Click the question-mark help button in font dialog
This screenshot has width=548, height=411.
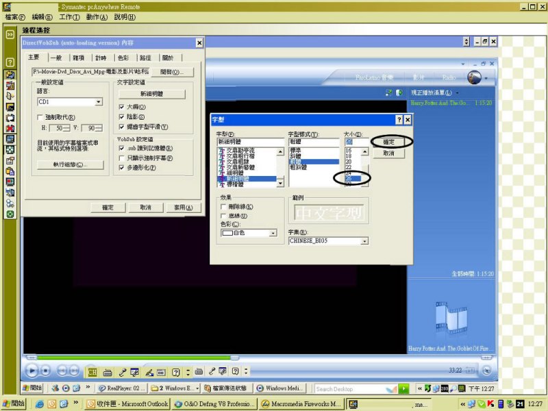(x=399, y=120)
